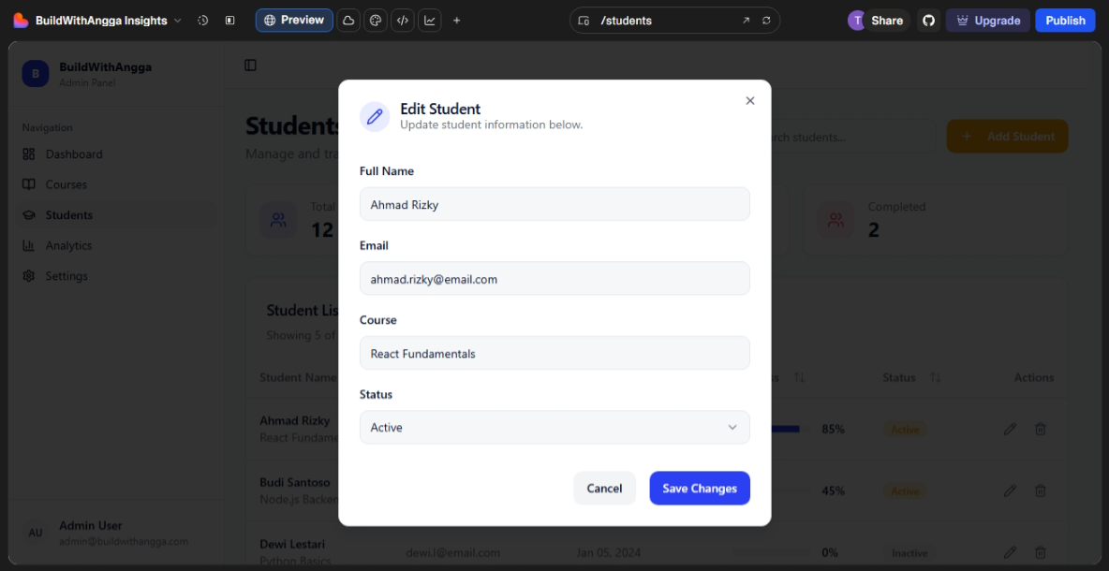The image size is (1109, 571).
Task: Click the Course field with React Fundamentals
Action: [554, 353]
